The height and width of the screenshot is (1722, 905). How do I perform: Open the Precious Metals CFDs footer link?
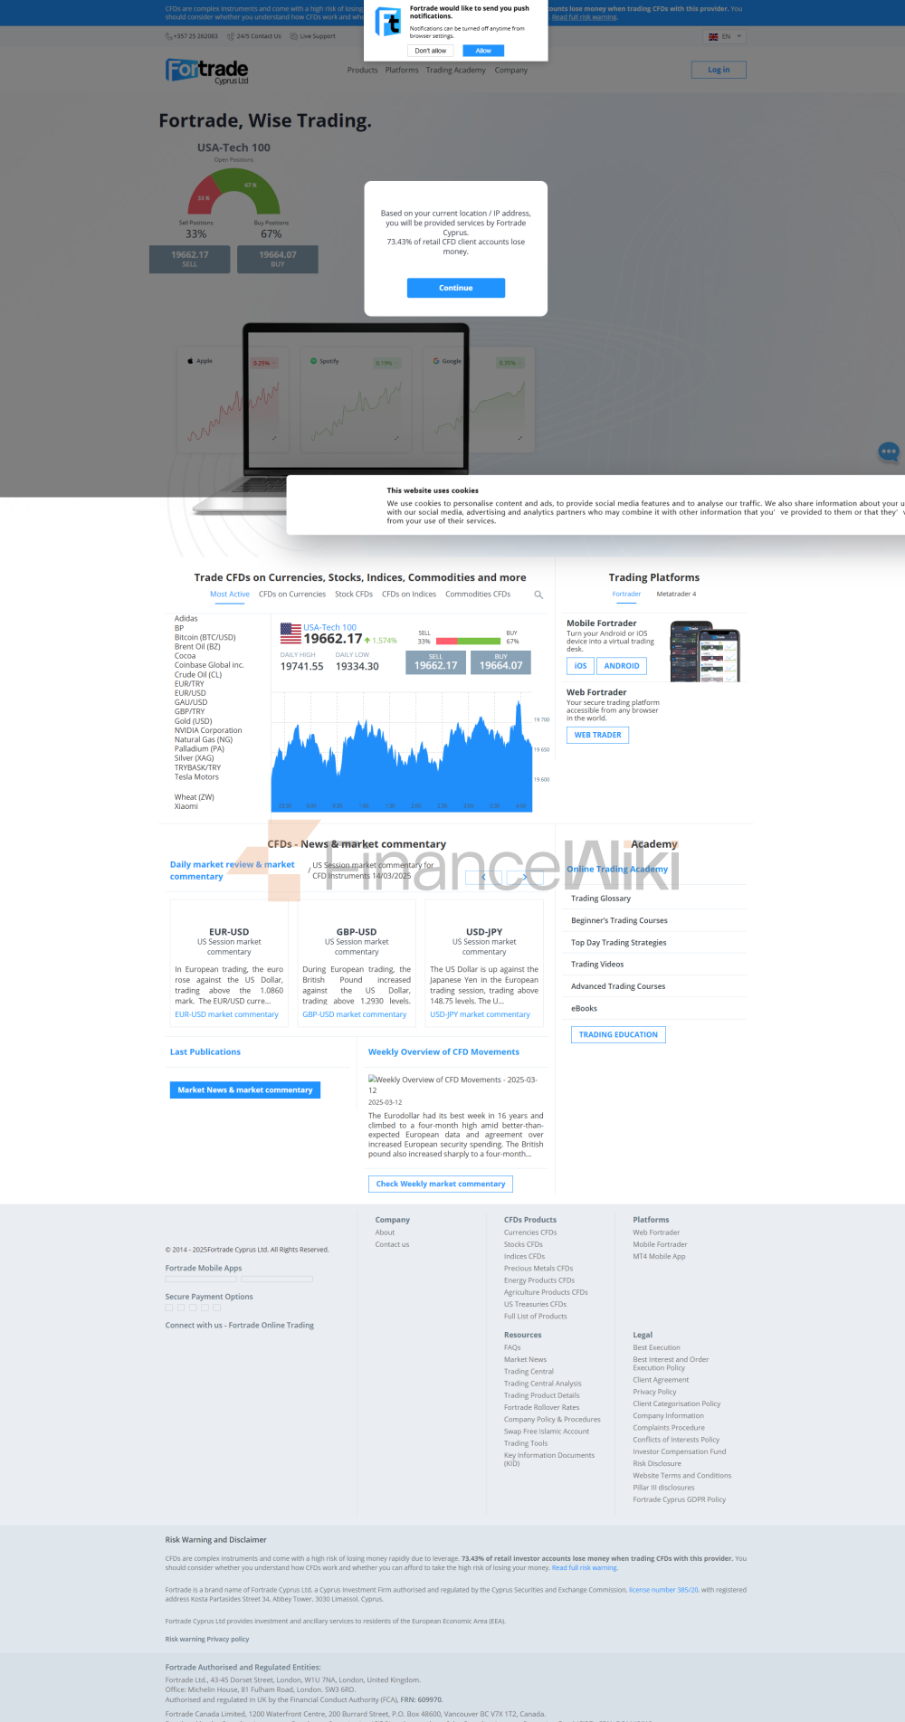coord(538,1269)
